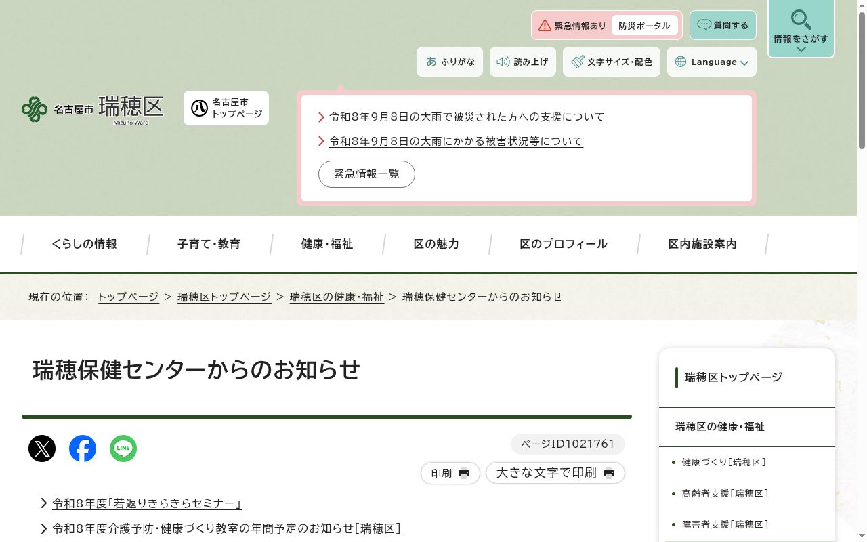Start 読み上げ text-to-speech
This screenshot has width=867, height=542.
[x=523, y=62]
